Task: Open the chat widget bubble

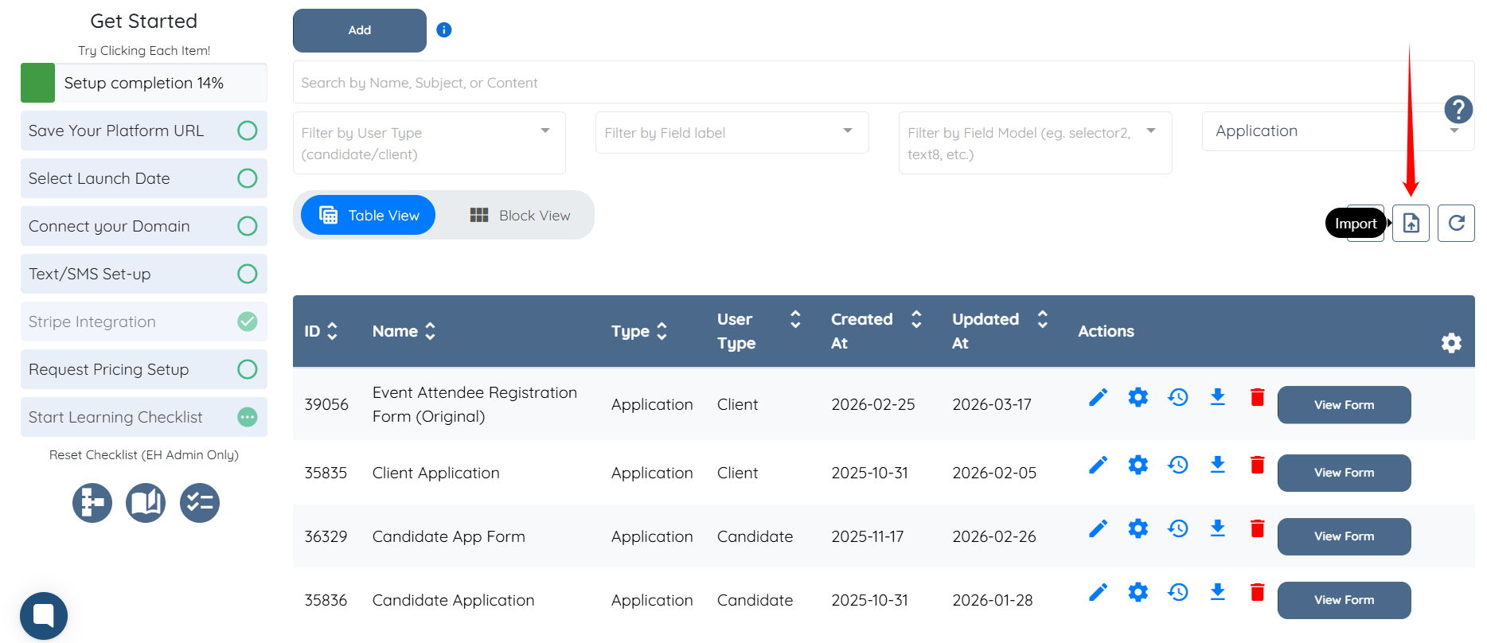Action: (x=44, y=615)
